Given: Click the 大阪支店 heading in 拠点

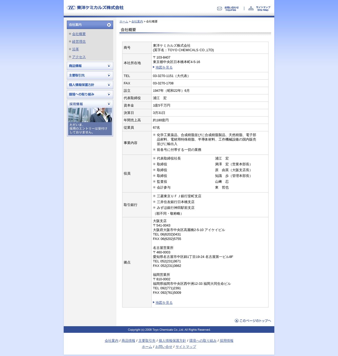Looking at the screenshot, I should 160,221.
